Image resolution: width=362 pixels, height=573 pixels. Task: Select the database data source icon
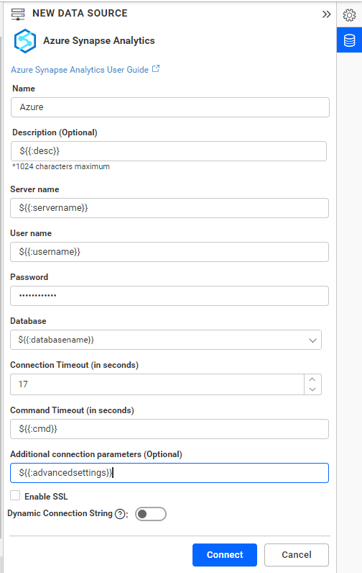point(349,40)
